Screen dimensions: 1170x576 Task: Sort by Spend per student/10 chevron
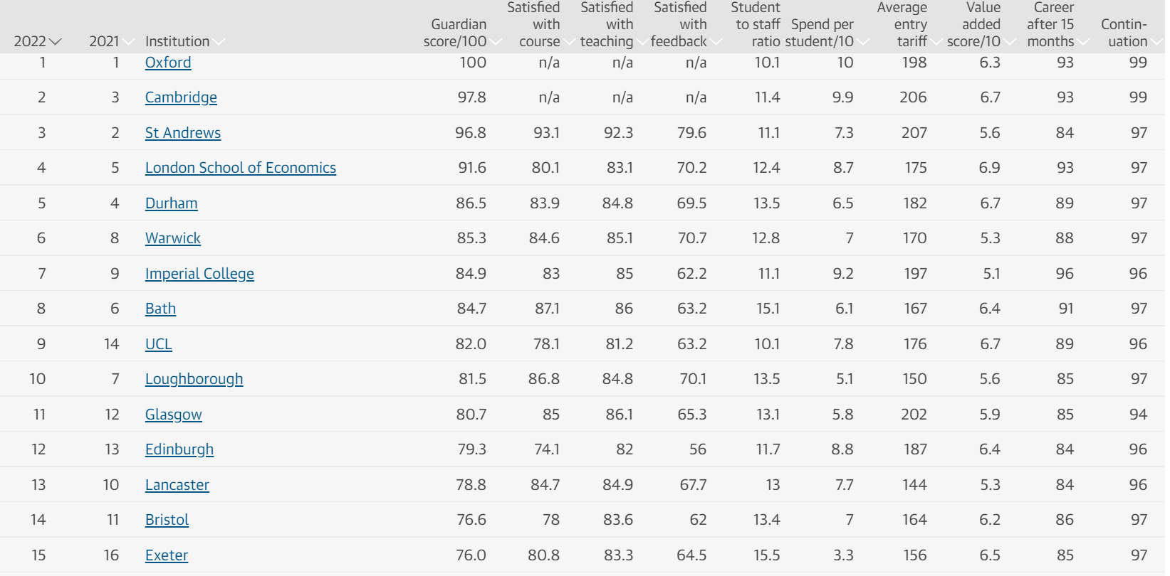[x=862, y=42]
